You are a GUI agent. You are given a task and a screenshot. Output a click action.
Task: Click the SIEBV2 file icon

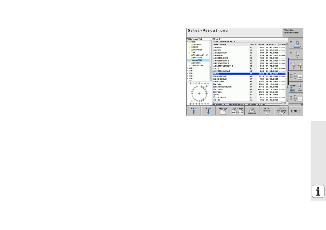214,90
